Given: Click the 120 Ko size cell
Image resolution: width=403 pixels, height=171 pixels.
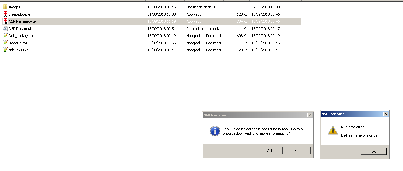Looking at the screenshot, I should click(x=242, y=14).
